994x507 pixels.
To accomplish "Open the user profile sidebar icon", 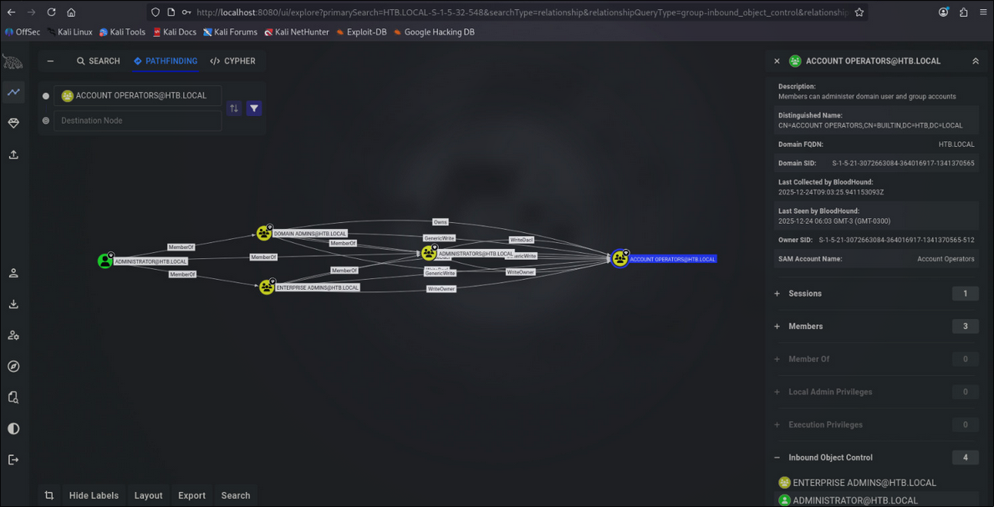I will [x=13, y=273].
